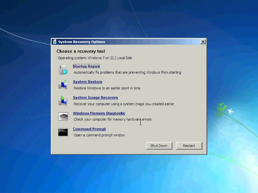Click the System Restore monitor-clock icon
Image resolution: width=258 pixels, height=193 pixels.
tap(63, 85)
